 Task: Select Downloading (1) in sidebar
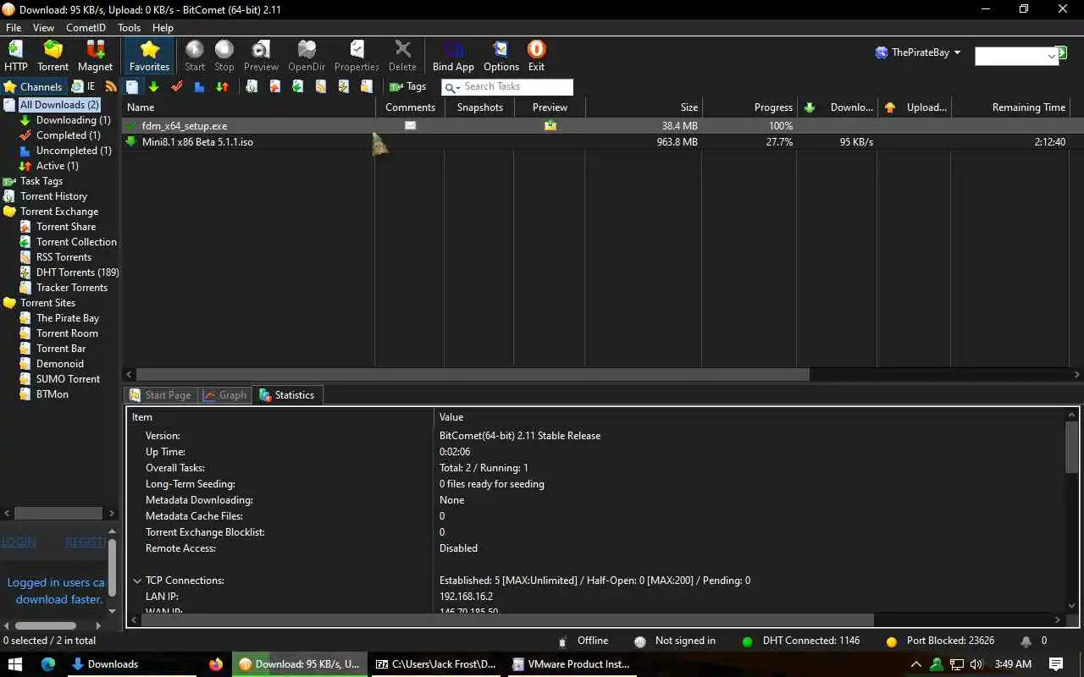point(73,120)
